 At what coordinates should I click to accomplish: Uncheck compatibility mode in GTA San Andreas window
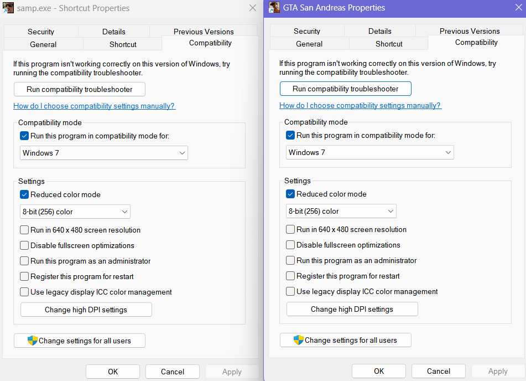tap(290, 136)
